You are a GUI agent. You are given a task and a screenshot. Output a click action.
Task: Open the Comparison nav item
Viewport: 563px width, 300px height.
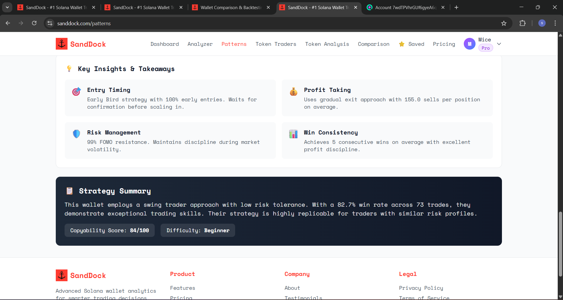pyautogui.click(x=374, y=44)
